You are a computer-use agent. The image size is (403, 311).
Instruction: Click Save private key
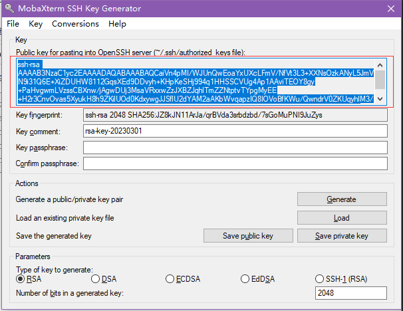[x=342, y=235]
